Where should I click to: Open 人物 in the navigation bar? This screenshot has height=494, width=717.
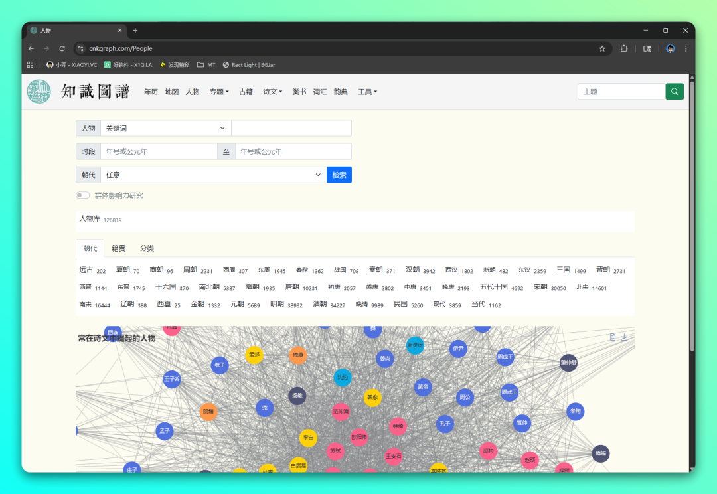click(193, 92)
